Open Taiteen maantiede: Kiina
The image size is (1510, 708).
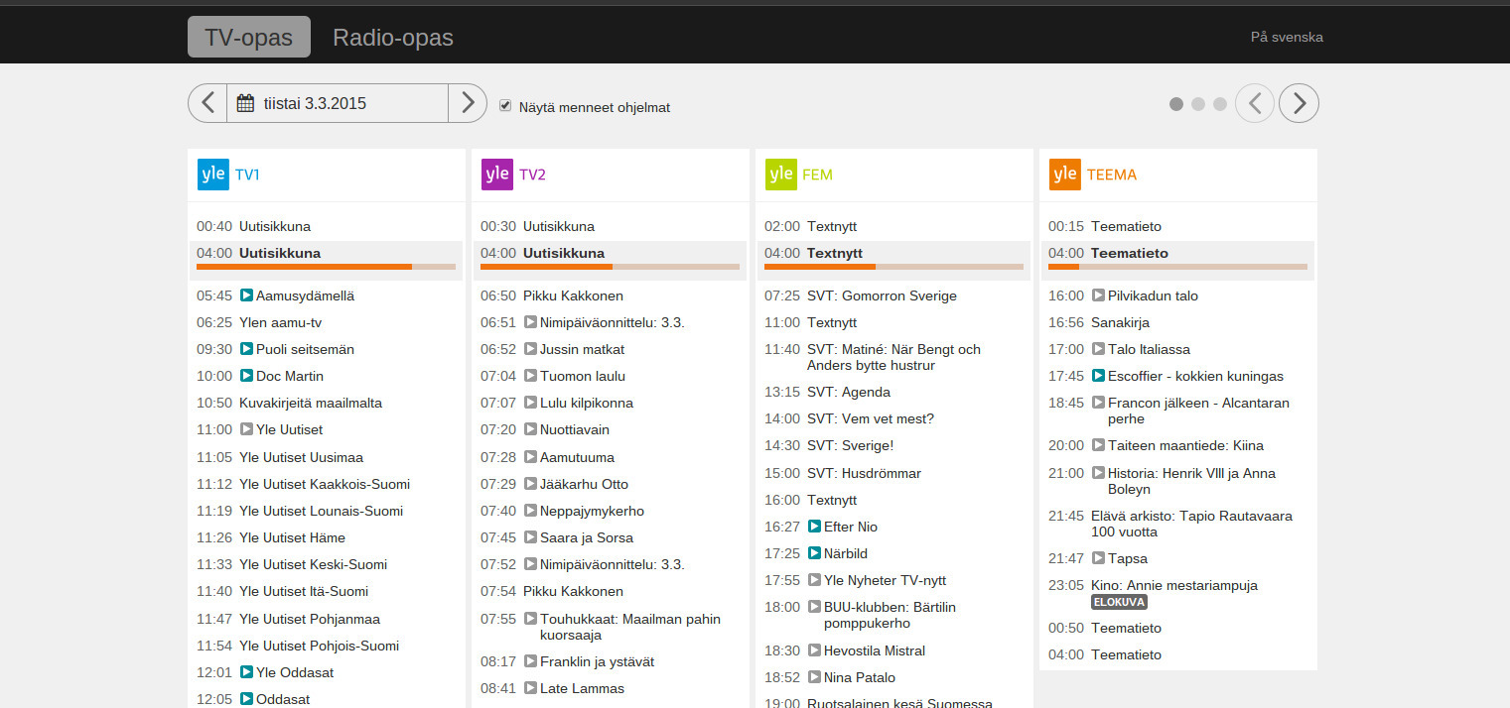1185,445
